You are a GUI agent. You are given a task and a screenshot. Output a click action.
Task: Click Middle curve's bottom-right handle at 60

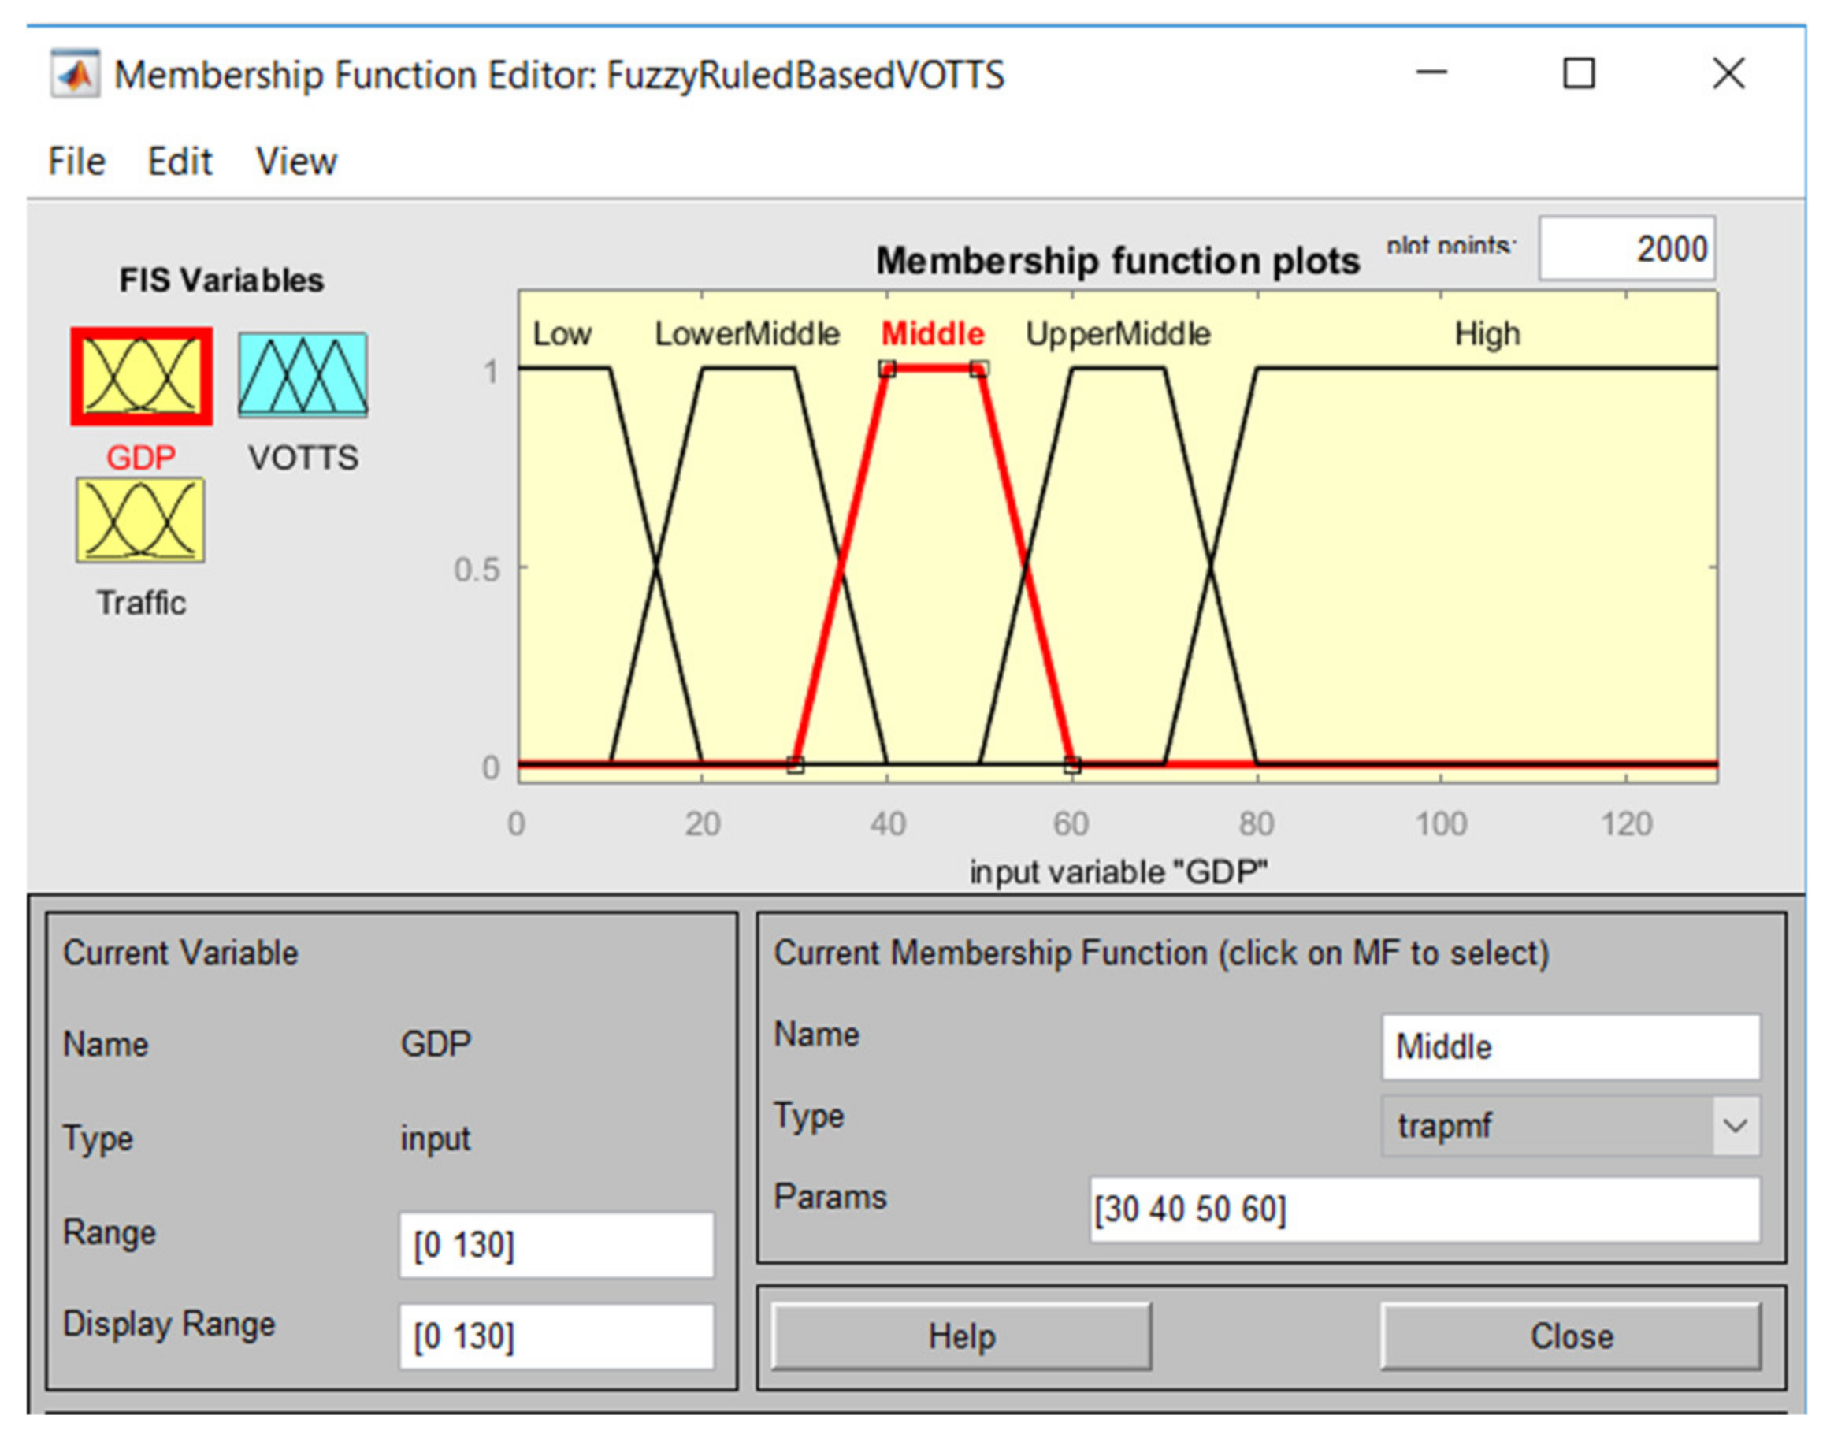tap(1072, 764)
